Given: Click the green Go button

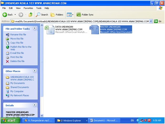Looking at the screenshot, I should pos(158,21).
